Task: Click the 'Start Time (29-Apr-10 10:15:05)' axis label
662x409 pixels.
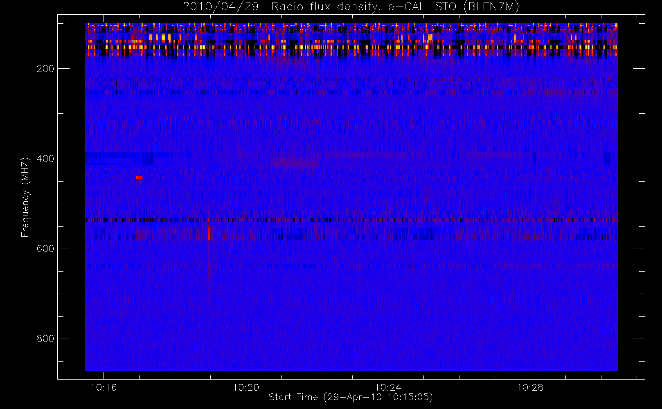Action: (351, 397)
